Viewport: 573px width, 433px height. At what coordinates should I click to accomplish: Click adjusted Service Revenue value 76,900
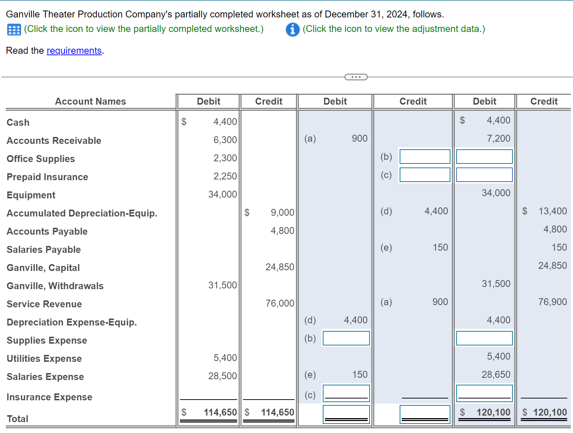553,302
